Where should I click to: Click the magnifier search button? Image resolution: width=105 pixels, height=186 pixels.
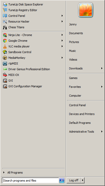[62, 181]
